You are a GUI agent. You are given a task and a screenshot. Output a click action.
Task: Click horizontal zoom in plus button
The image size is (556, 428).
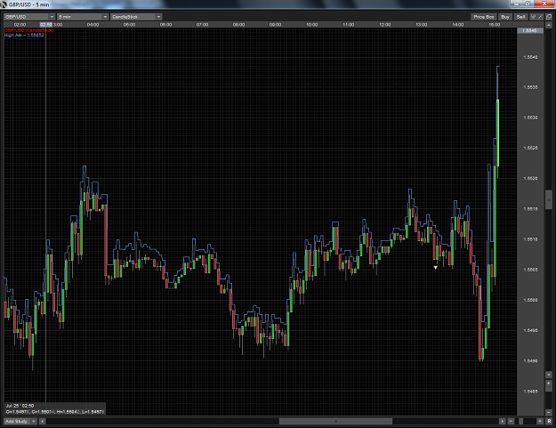pos(540,421)
